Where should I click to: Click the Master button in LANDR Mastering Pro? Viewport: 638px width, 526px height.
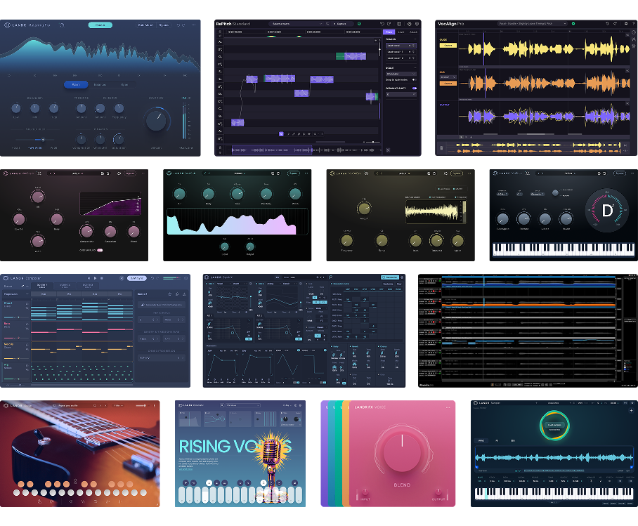100,25
